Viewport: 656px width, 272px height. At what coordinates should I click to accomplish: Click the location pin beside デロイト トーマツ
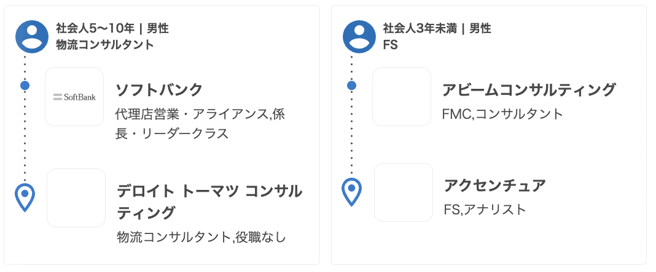pyautogui.click(x=25, y=197)
